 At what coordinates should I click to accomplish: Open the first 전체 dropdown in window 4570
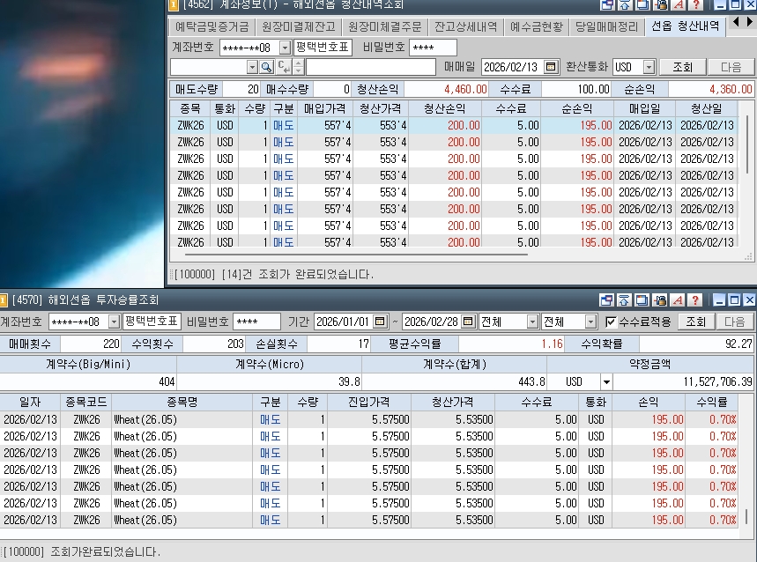pos(532,322)
